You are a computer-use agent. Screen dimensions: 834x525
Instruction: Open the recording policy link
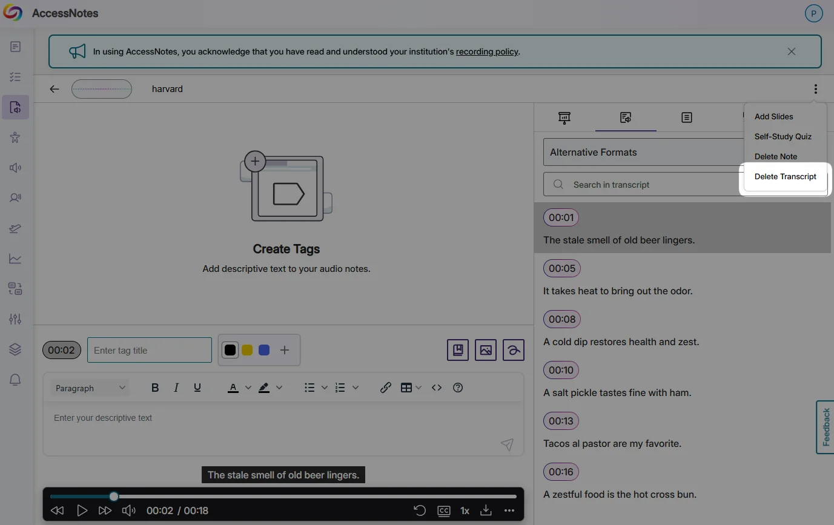tap(487, 52)
